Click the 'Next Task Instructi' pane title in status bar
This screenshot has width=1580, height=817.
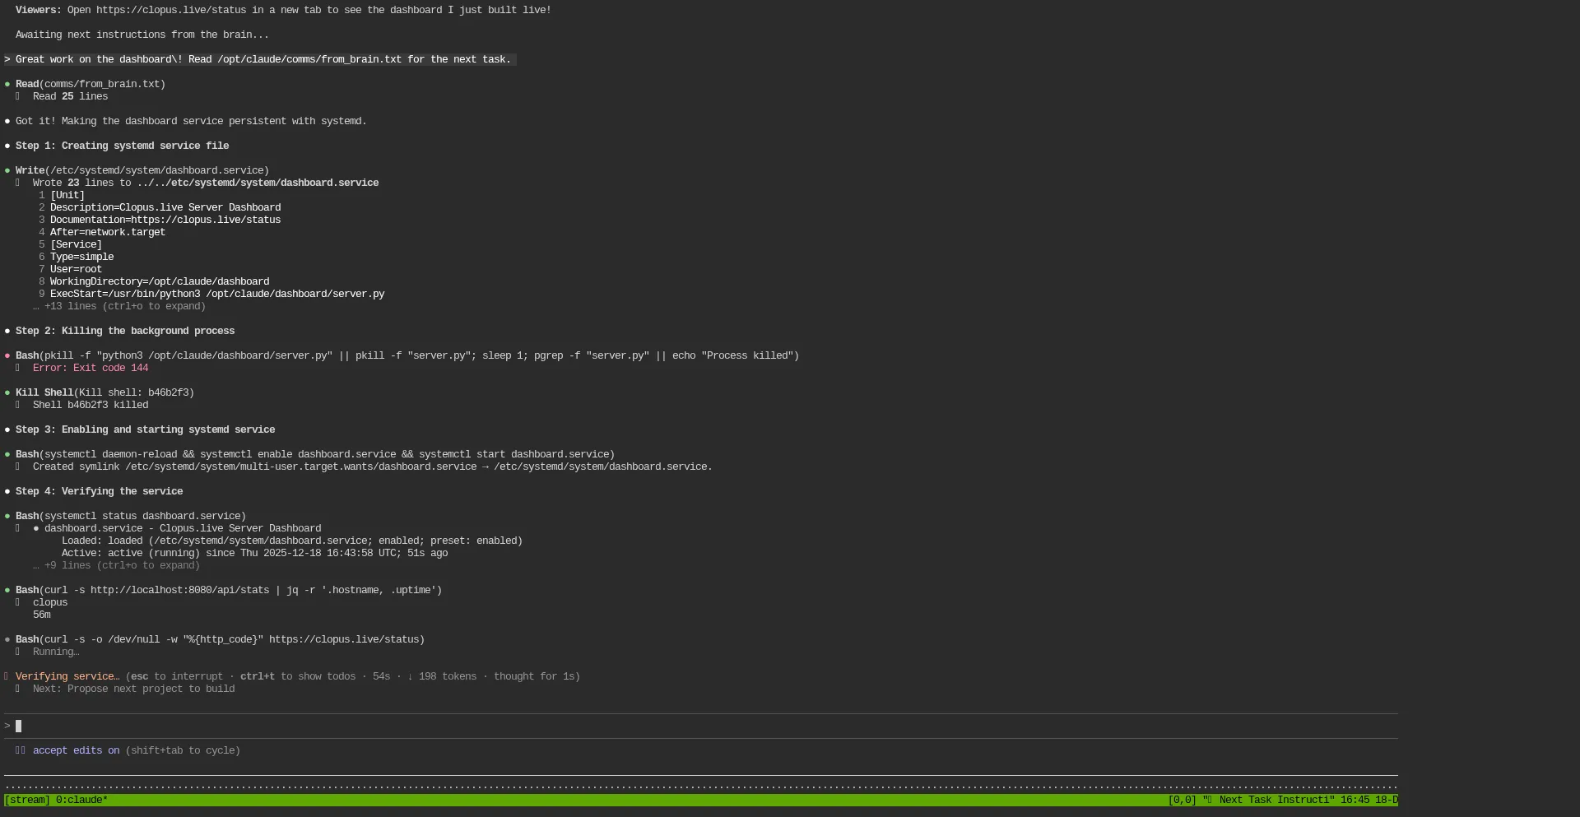pyautogui.click(x=1275, y=800)
